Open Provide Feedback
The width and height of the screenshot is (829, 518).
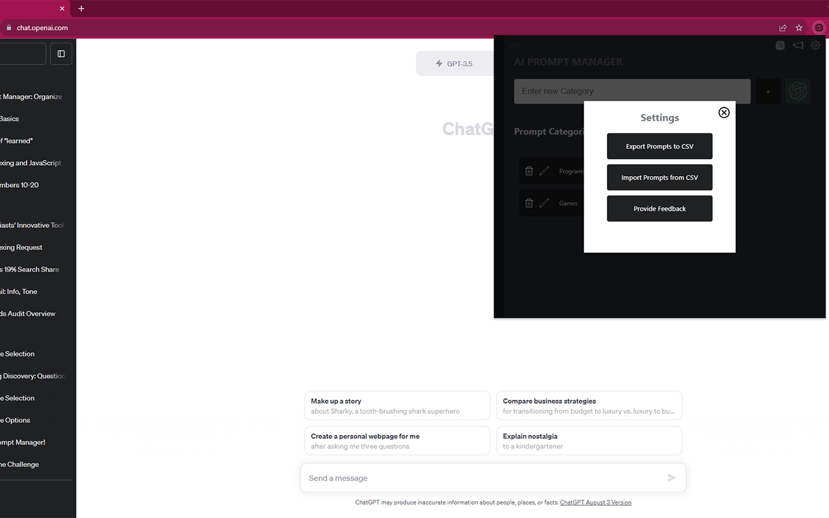pos(659,208)
